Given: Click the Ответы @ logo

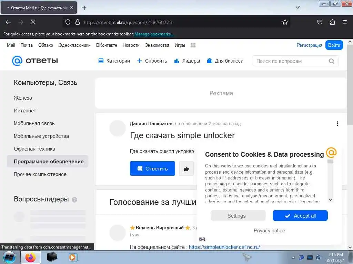Looking at the screenshot, I should [x=35, y=61].
